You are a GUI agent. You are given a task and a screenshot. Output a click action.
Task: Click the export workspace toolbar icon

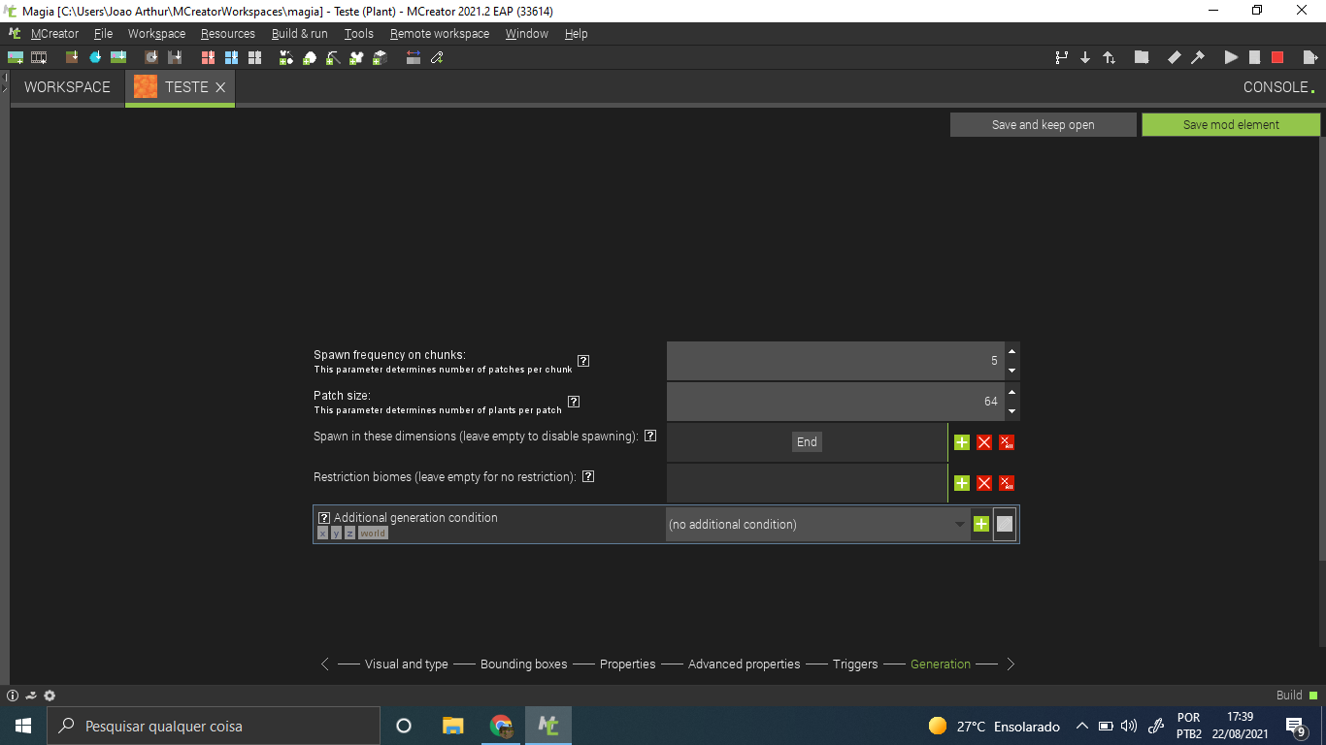pyautogui.click(x=1110, y=57)
